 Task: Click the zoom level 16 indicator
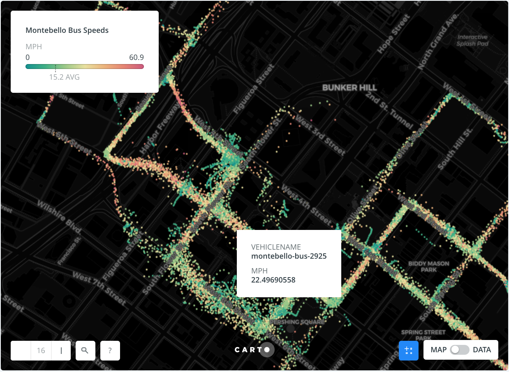(41, 351)
